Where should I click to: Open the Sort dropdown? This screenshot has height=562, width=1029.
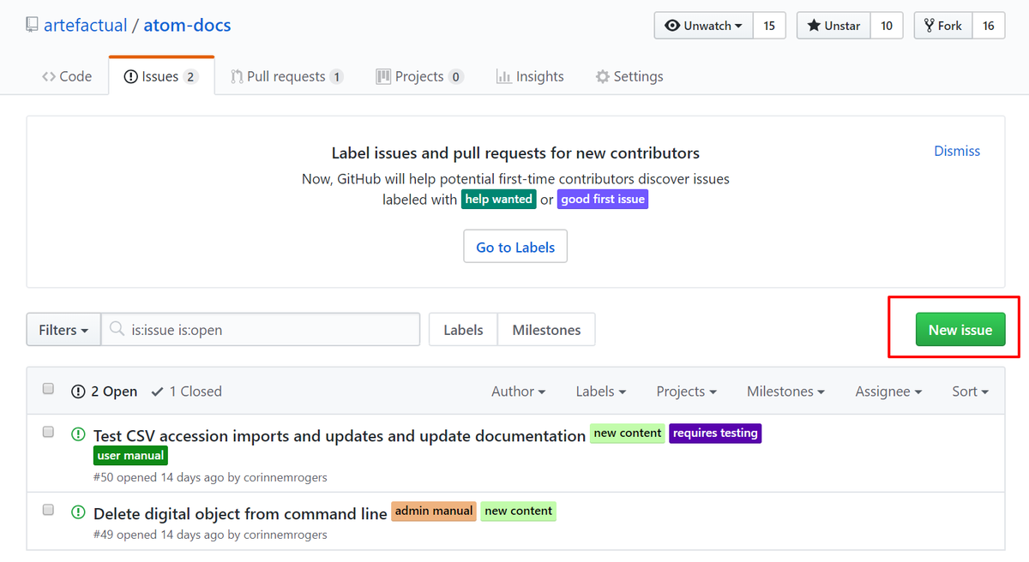[969, 392]
